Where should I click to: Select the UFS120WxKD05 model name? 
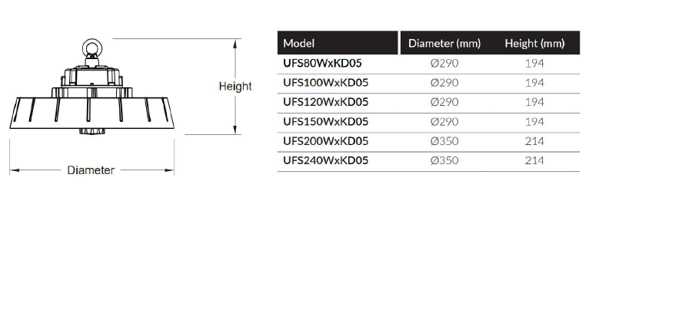click(x=326, y=102)
